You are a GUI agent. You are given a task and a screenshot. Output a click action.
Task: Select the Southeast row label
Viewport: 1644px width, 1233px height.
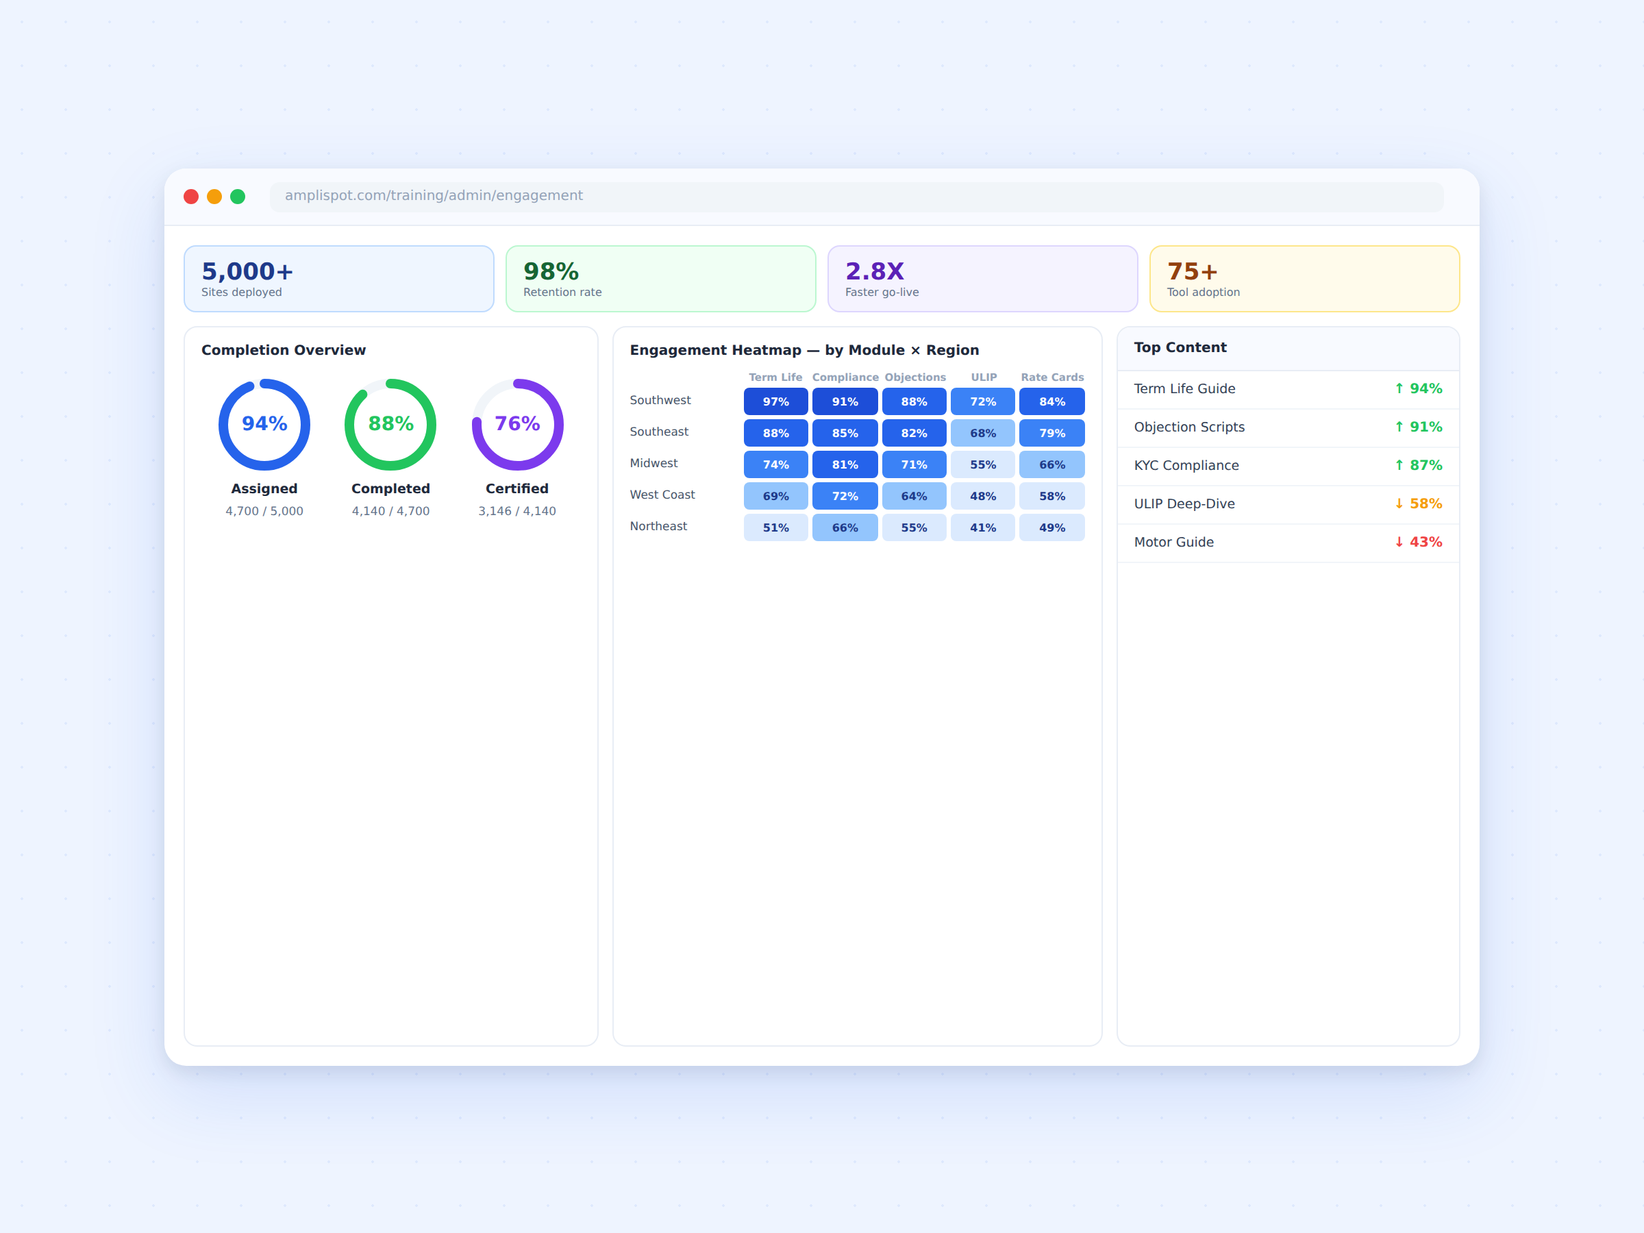659,432
